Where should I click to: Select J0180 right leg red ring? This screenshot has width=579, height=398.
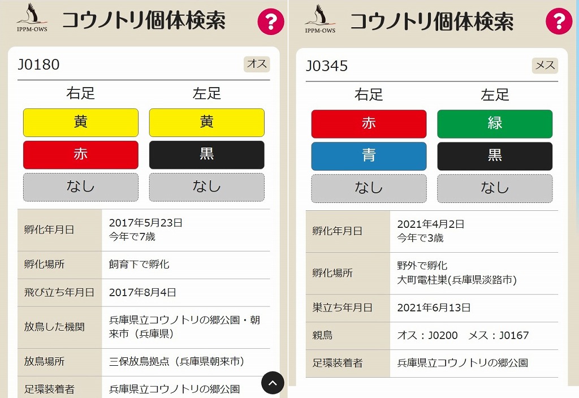pos(81,155)
